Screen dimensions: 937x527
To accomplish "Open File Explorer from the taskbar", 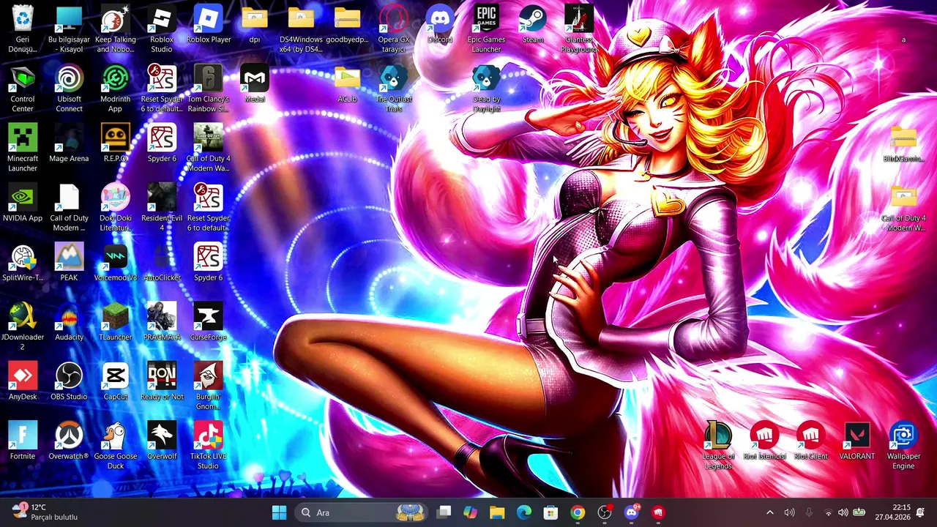I will [x=497, y=512].
